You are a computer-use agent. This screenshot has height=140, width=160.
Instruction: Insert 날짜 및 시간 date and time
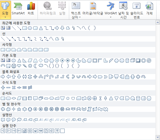click(123, 10)
